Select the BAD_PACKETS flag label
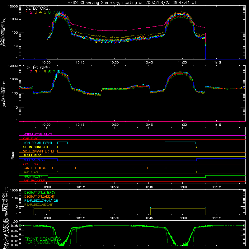 34,181
